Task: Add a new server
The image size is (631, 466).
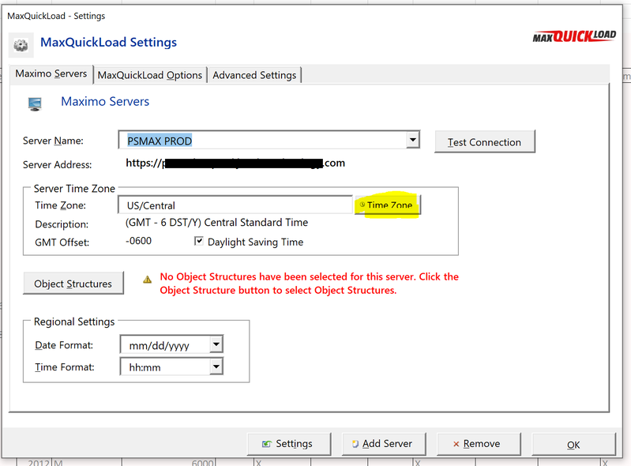Action: point(384,444)
